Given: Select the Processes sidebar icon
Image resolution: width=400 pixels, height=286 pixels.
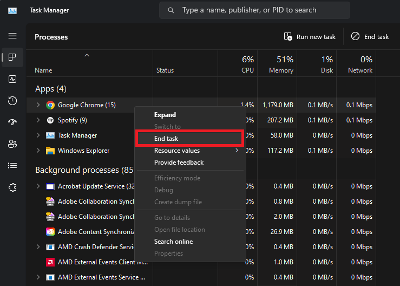Looking at the screenshot, I should 12,57.
